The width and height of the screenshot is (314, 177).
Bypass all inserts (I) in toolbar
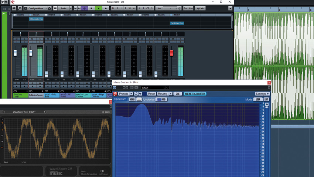click(x=139, y=9)
